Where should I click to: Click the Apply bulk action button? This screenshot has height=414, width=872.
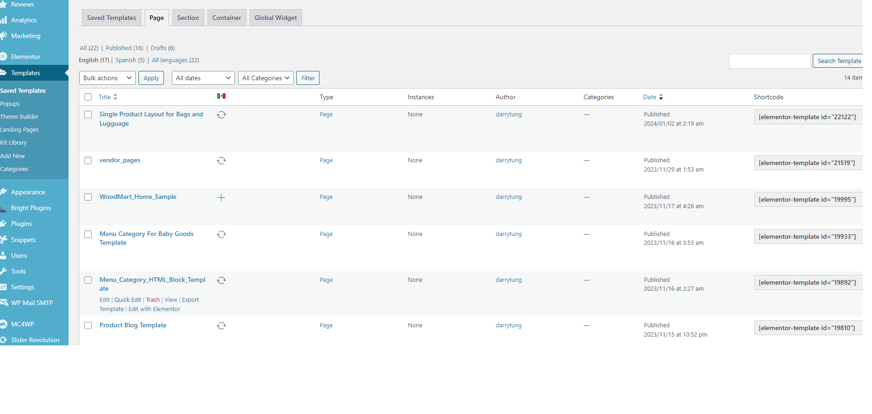151,78
